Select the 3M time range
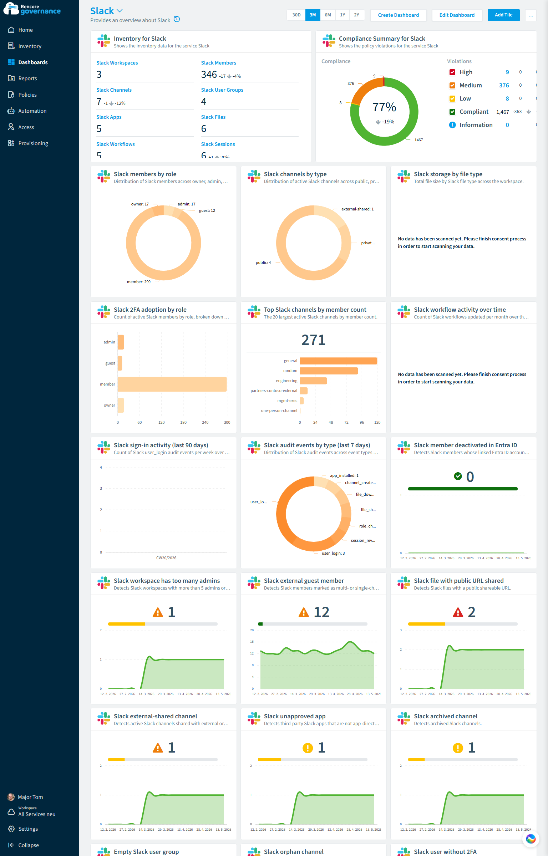Image resolution: width=548 pixels, height=856 pixels. pyautogui.click(x=313, y=15)
